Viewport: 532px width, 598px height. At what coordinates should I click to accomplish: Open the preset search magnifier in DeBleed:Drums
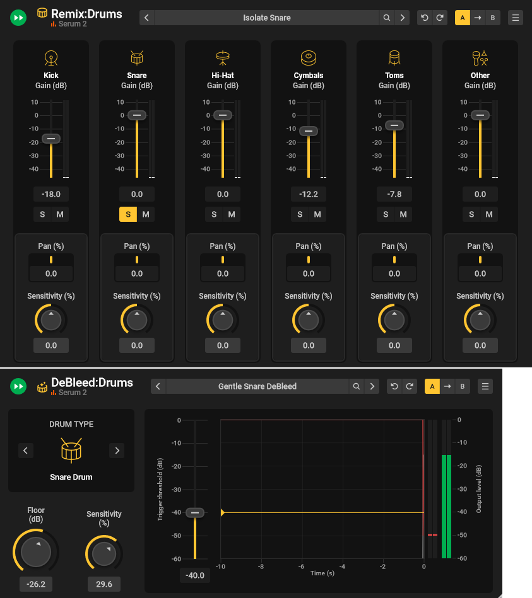[357, 386]
